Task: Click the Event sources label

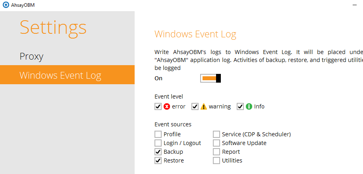Action: point(173,124)
